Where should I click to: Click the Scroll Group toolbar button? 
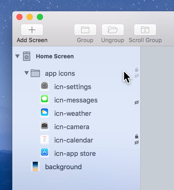[x=145, y=30]
